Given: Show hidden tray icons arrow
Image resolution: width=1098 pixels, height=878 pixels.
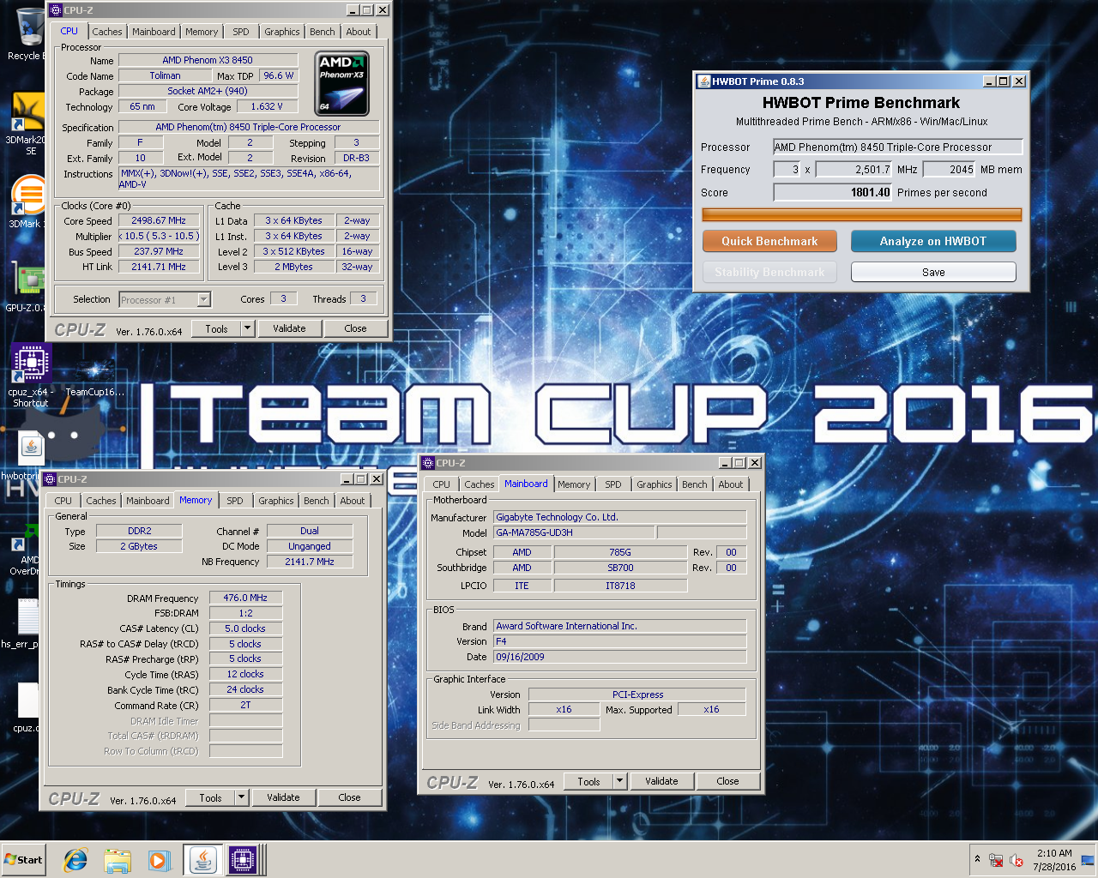Looking at the screenshot, I should (x=976, y=859).
